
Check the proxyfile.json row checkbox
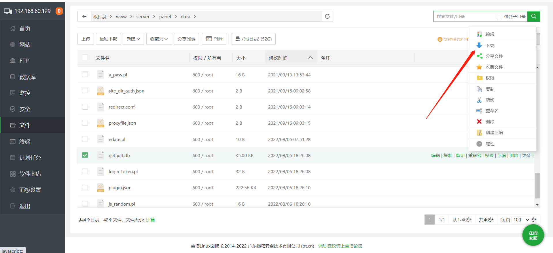85,123
